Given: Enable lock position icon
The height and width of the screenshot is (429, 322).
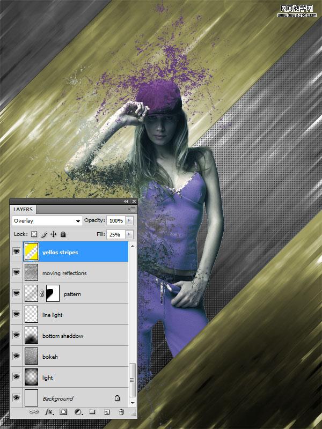Looking at the screenshot, I should 53,234.
